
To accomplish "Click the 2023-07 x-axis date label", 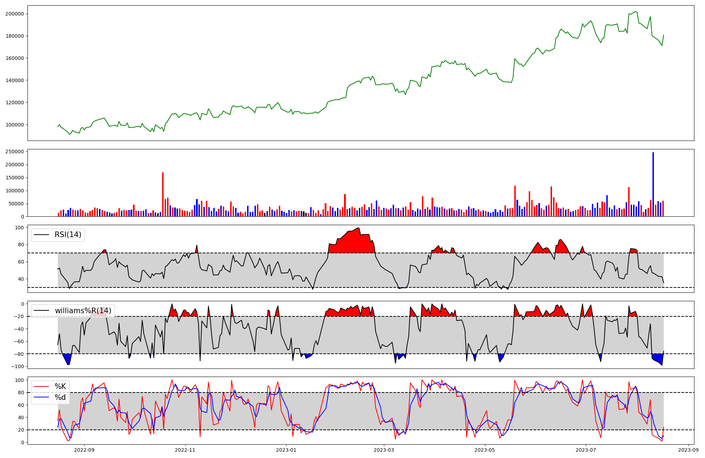I will 586,450.
